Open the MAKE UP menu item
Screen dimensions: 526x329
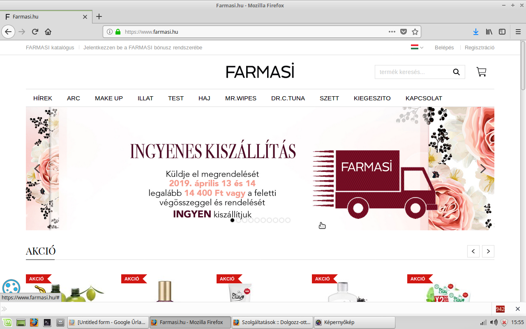coord(109,98)
